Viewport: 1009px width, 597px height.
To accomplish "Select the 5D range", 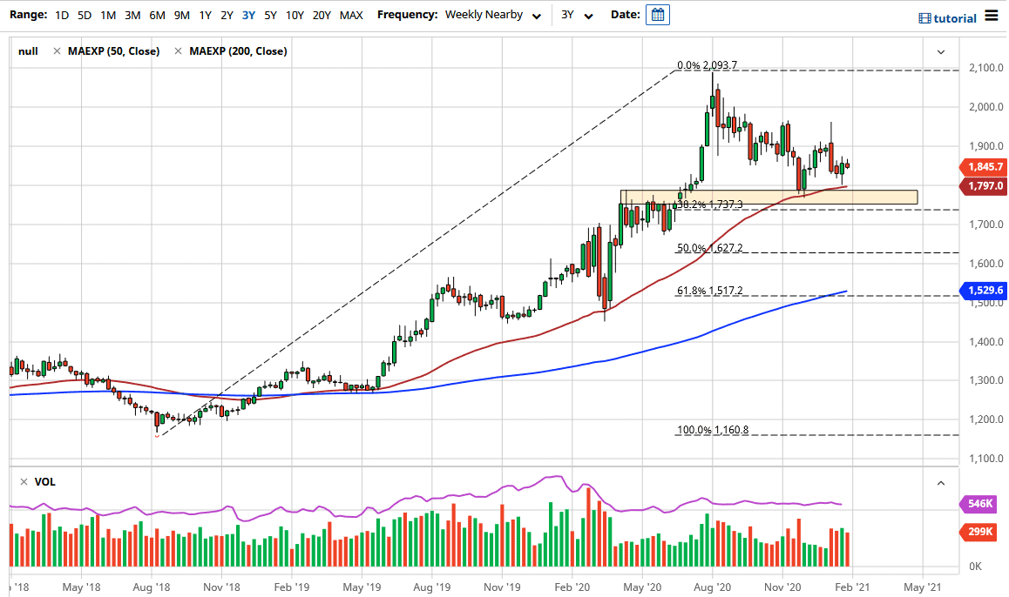I will [85, 15].
